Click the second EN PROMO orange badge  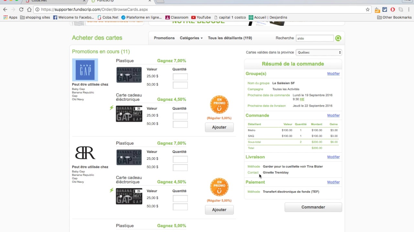219,187
